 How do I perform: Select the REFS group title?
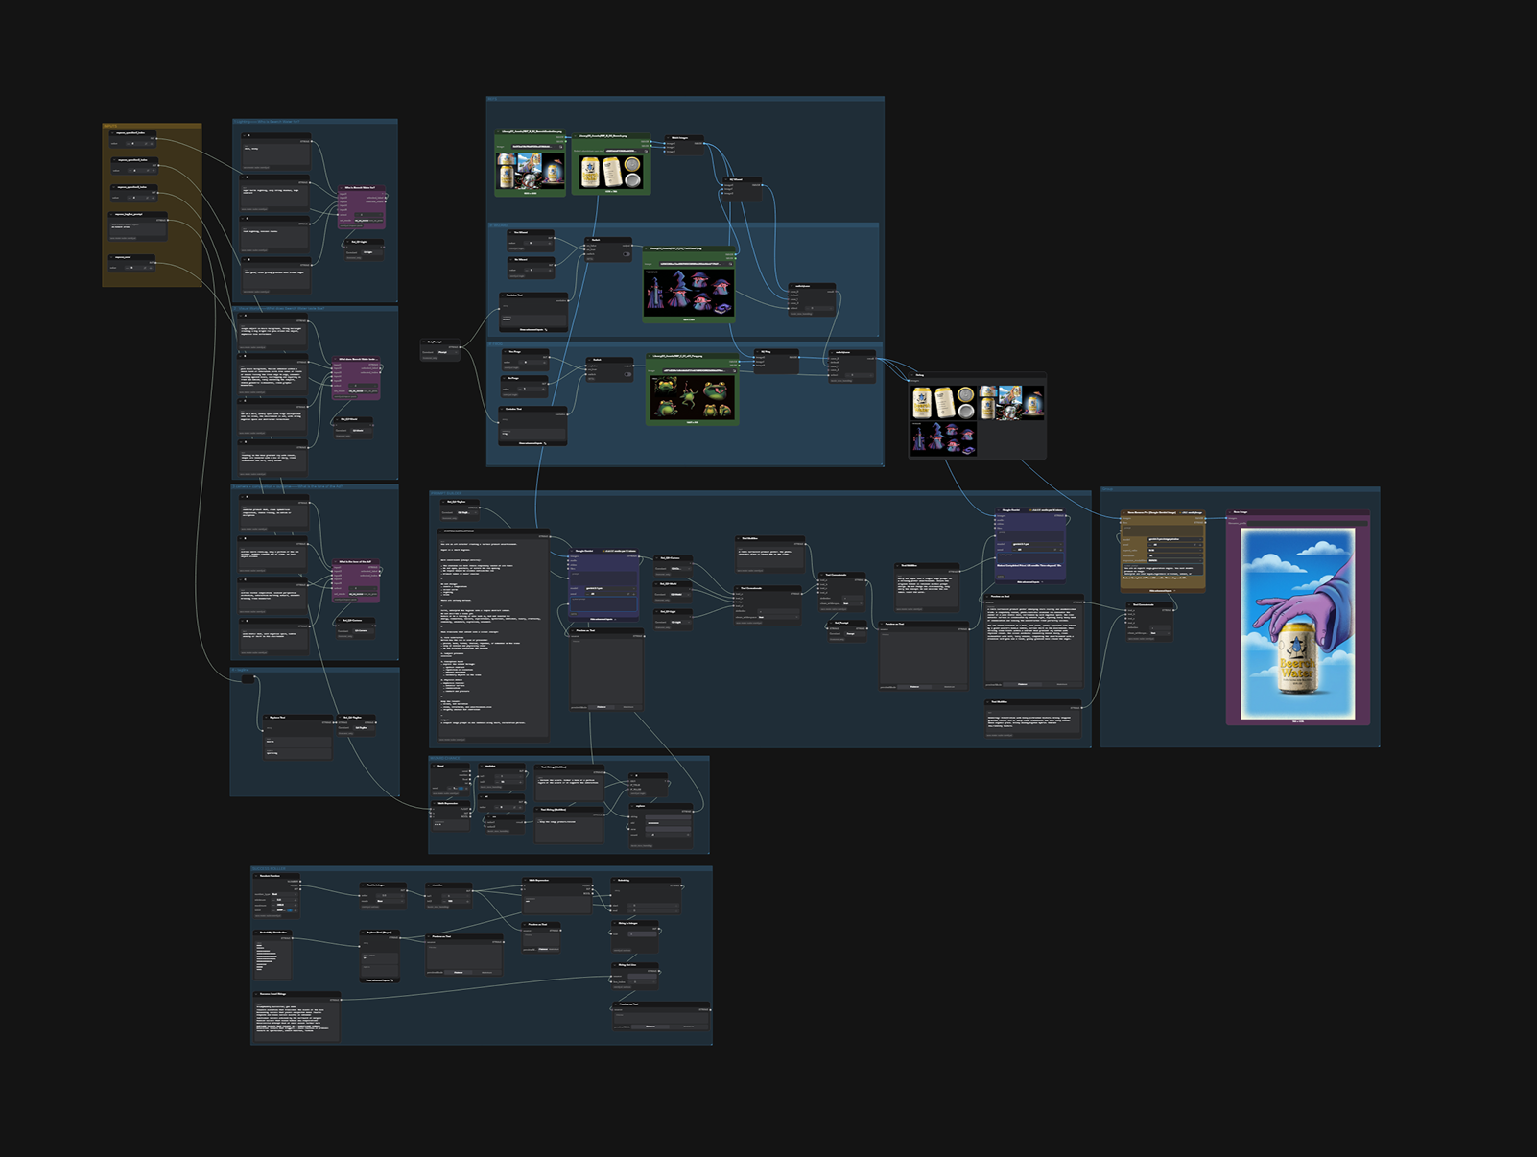pos(492,99)
